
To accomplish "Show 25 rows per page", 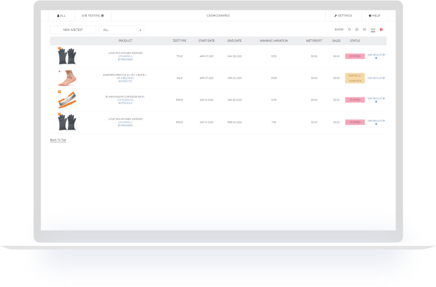I will click(x=357, y=30).
